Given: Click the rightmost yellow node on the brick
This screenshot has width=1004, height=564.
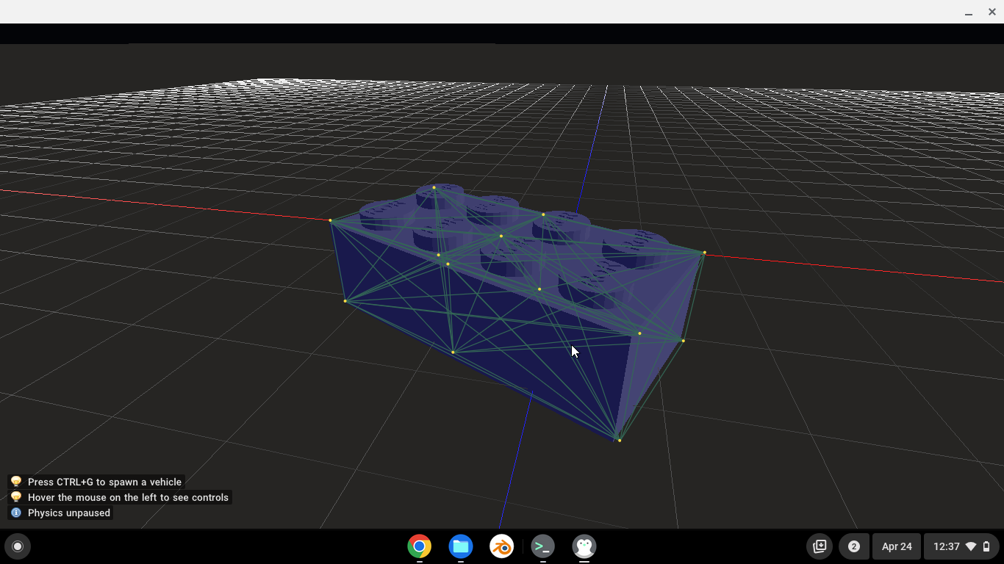Looking at the screenshot, I should [704, 253].
